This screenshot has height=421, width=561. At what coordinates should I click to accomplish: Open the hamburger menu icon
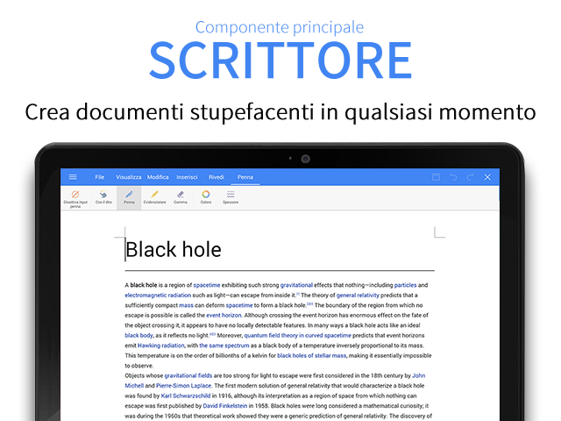(x=73, y=177)
